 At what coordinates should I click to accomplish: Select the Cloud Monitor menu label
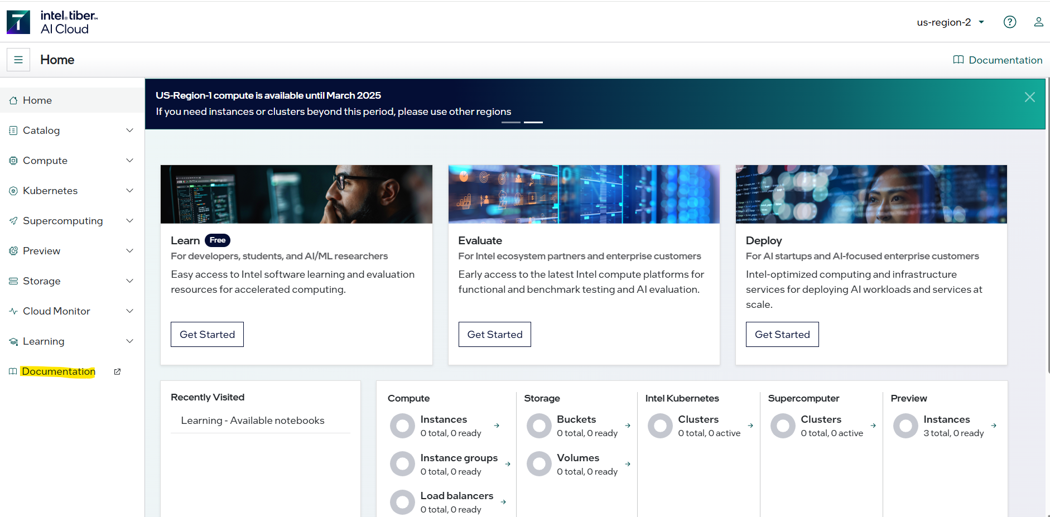(56, 311)
